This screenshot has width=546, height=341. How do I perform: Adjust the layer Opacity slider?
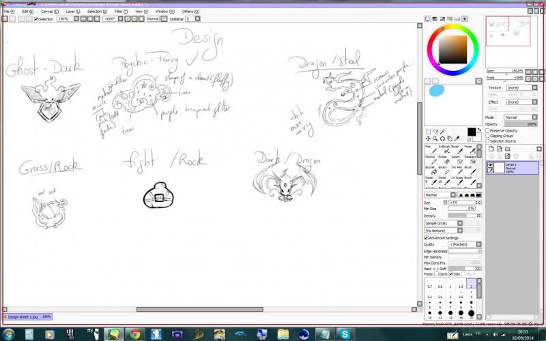pos(521,124)
